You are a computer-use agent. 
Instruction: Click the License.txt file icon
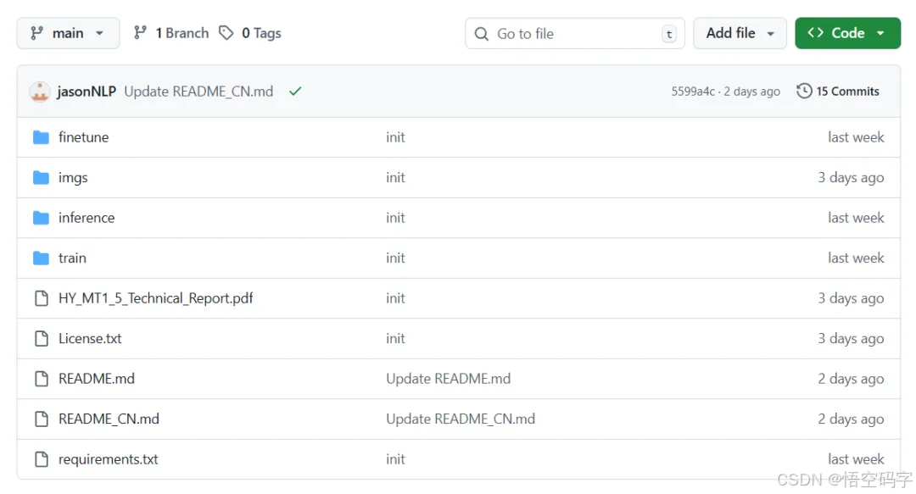click(x=42, y=339)
